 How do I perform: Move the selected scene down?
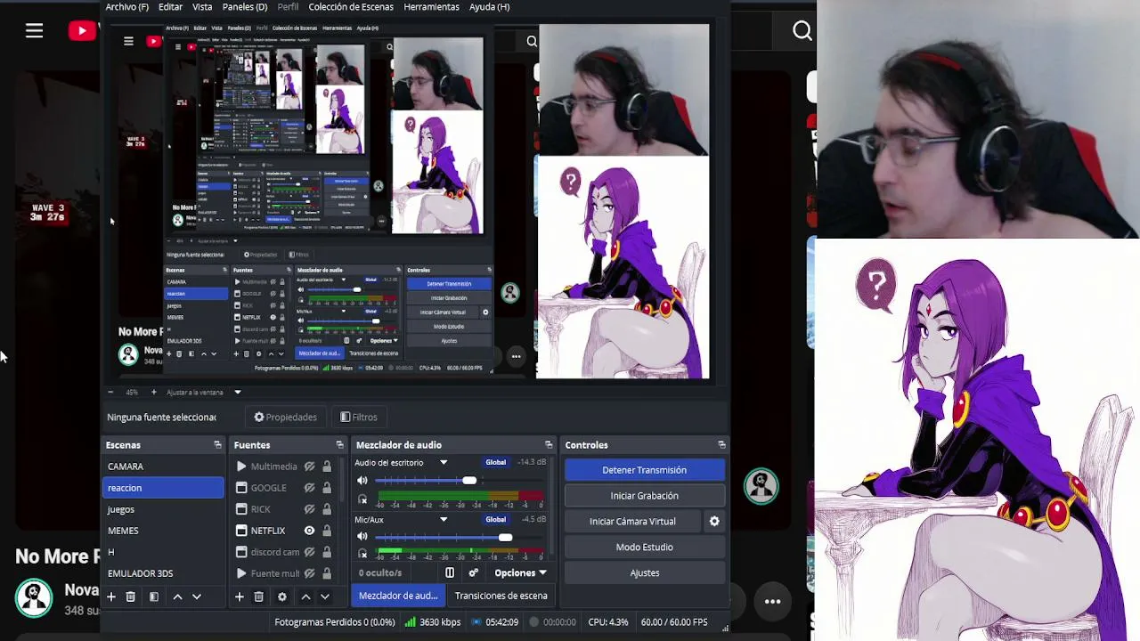(197, 596)
